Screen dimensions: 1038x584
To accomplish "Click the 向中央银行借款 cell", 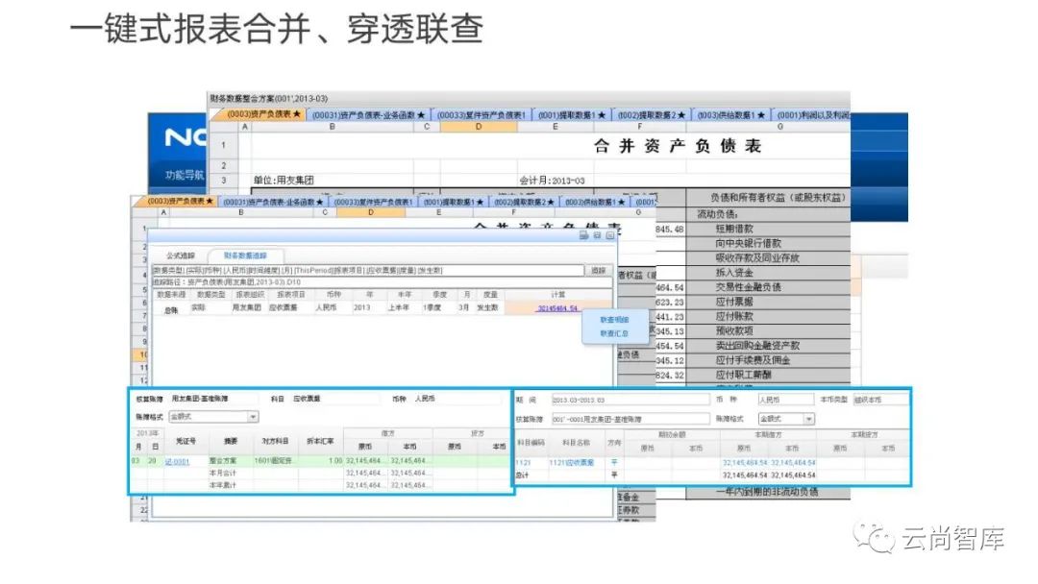I will (768, 243).
